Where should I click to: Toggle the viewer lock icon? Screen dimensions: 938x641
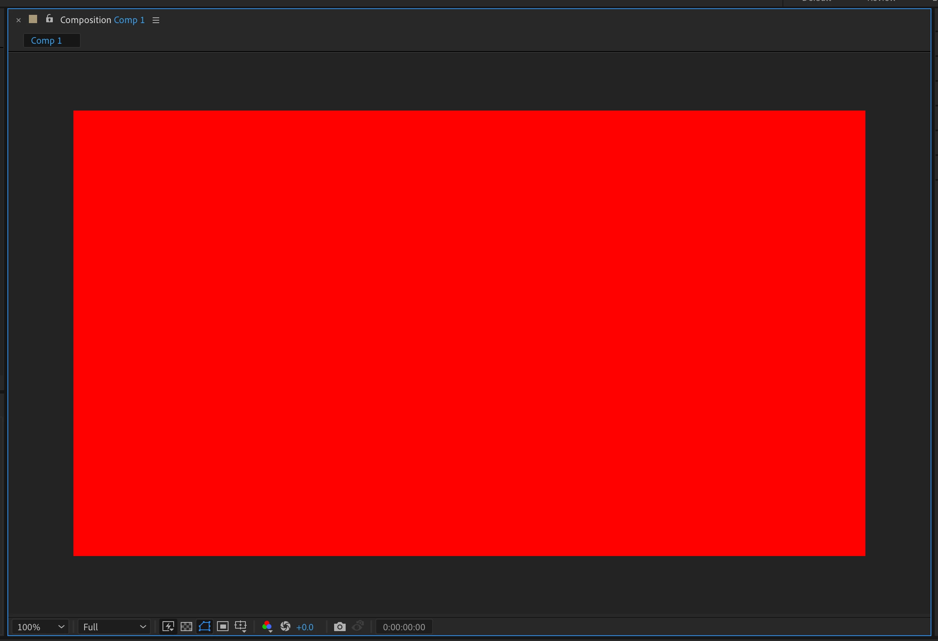(x=49, y=19)
